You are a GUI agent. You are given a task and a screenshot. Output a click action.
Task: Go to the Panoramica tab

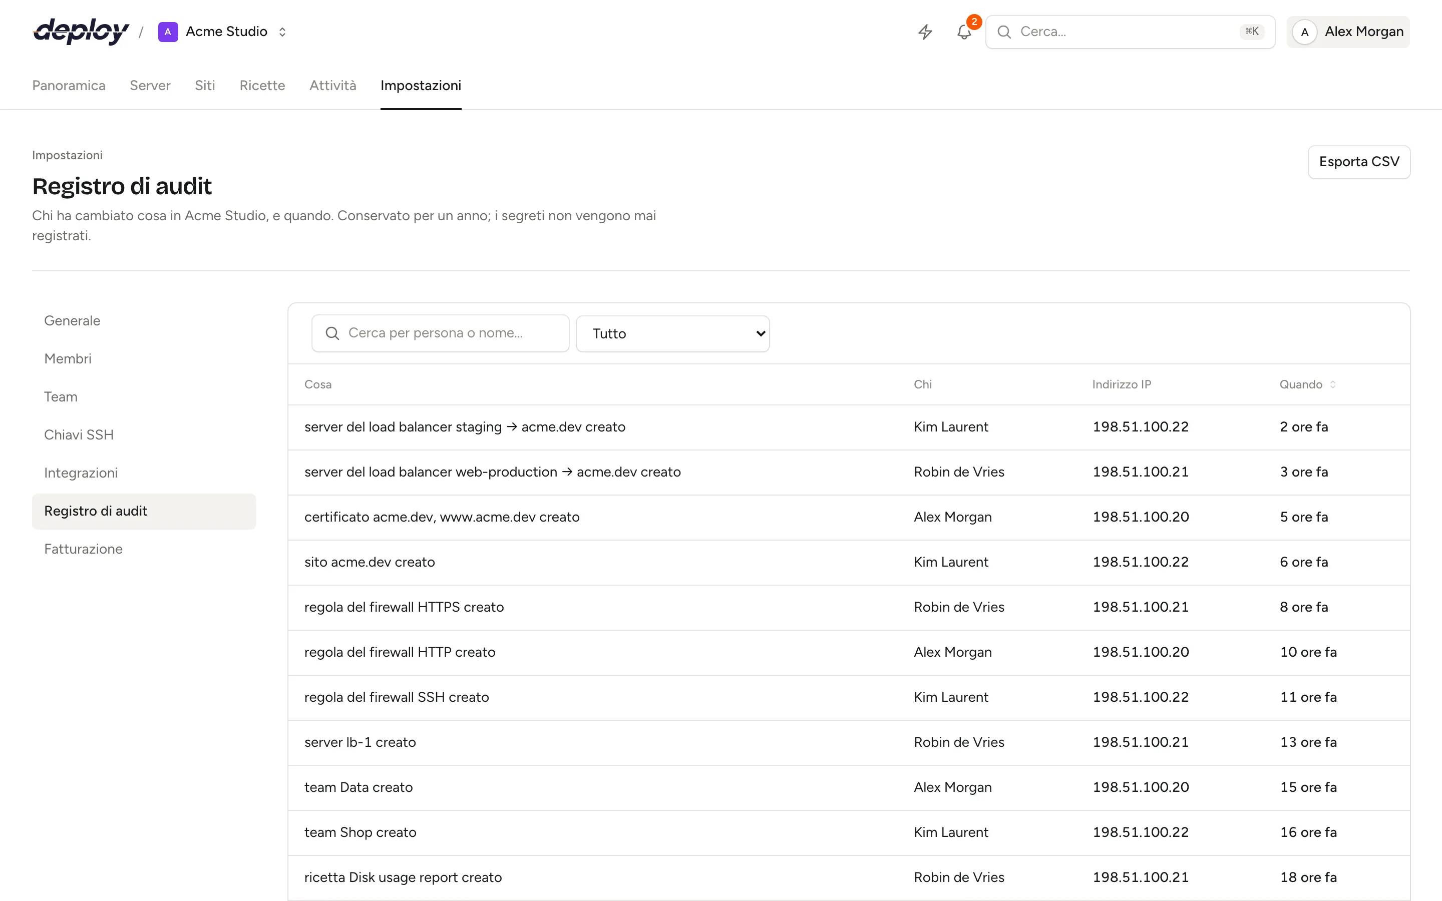[x=69, y=85]
